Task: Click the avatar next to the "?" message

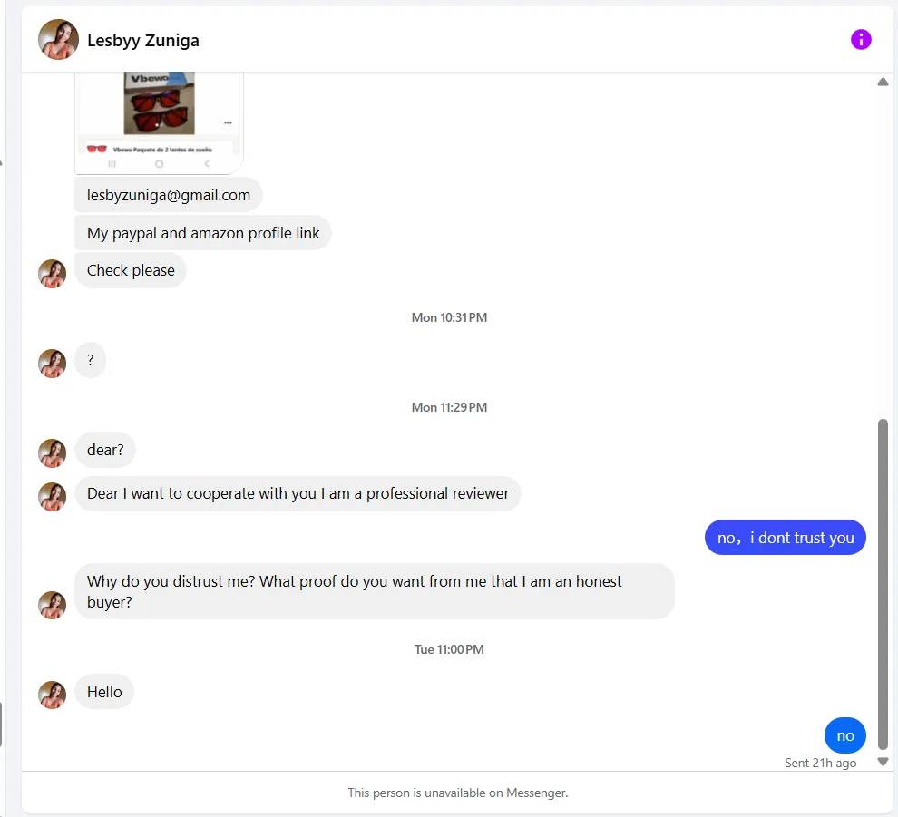Action: (53, 363)
